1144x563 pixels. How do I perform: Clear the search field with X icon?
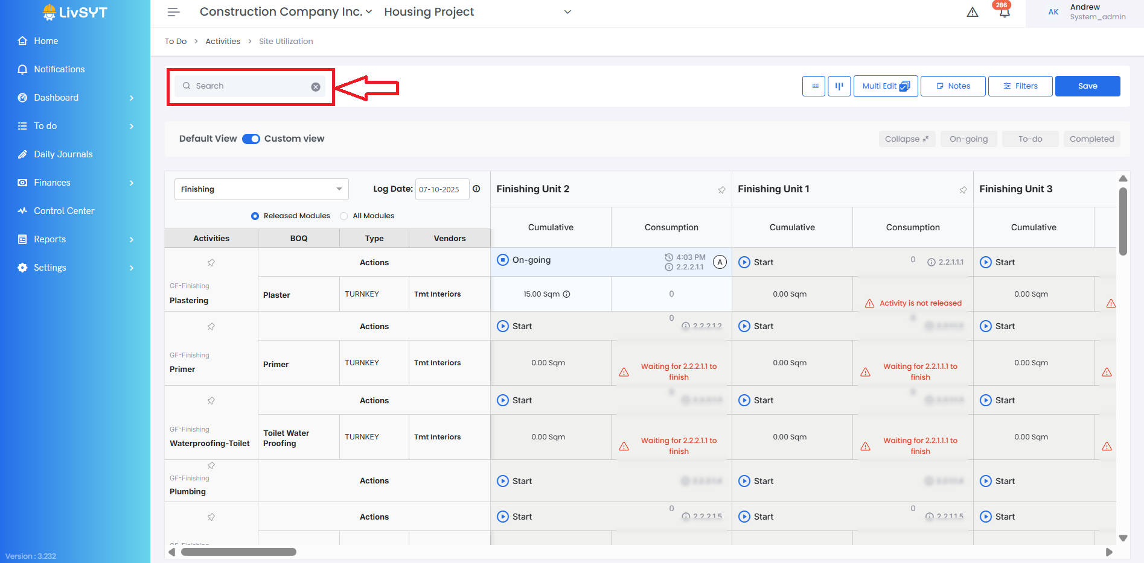[316, 87]
